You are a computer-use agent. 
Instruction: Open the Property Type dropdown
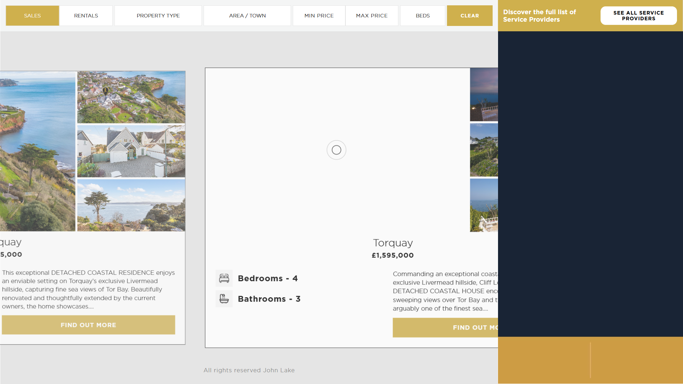[x=158, y=16]
